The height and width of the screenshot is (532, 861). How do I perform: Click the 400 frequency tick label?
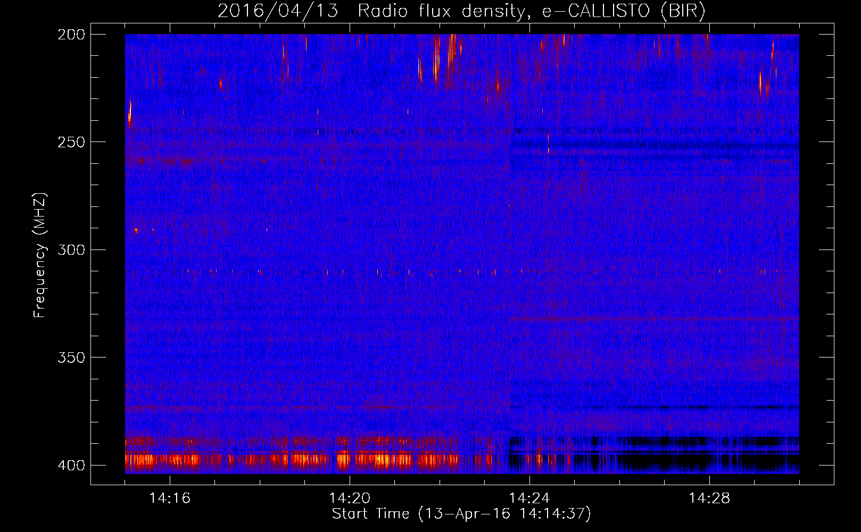pyautogui.click(x=71, y=465)
